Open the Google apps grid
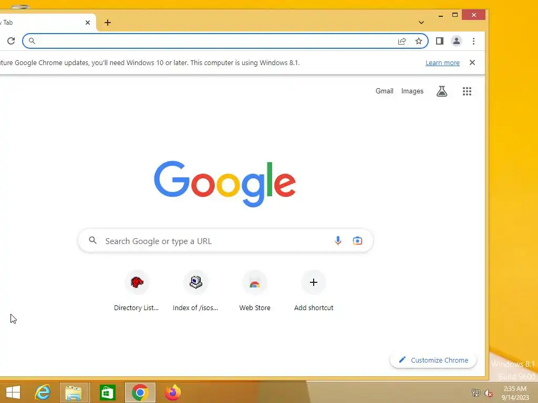 click(467, 91)
